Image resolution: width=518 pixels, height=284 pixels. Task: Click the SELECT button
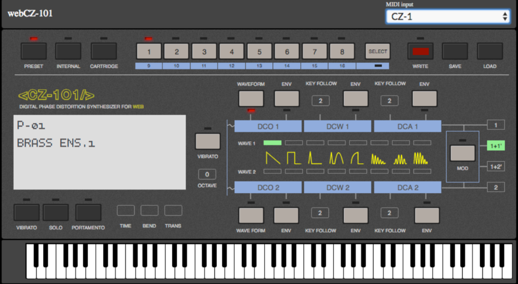point(378,51)
